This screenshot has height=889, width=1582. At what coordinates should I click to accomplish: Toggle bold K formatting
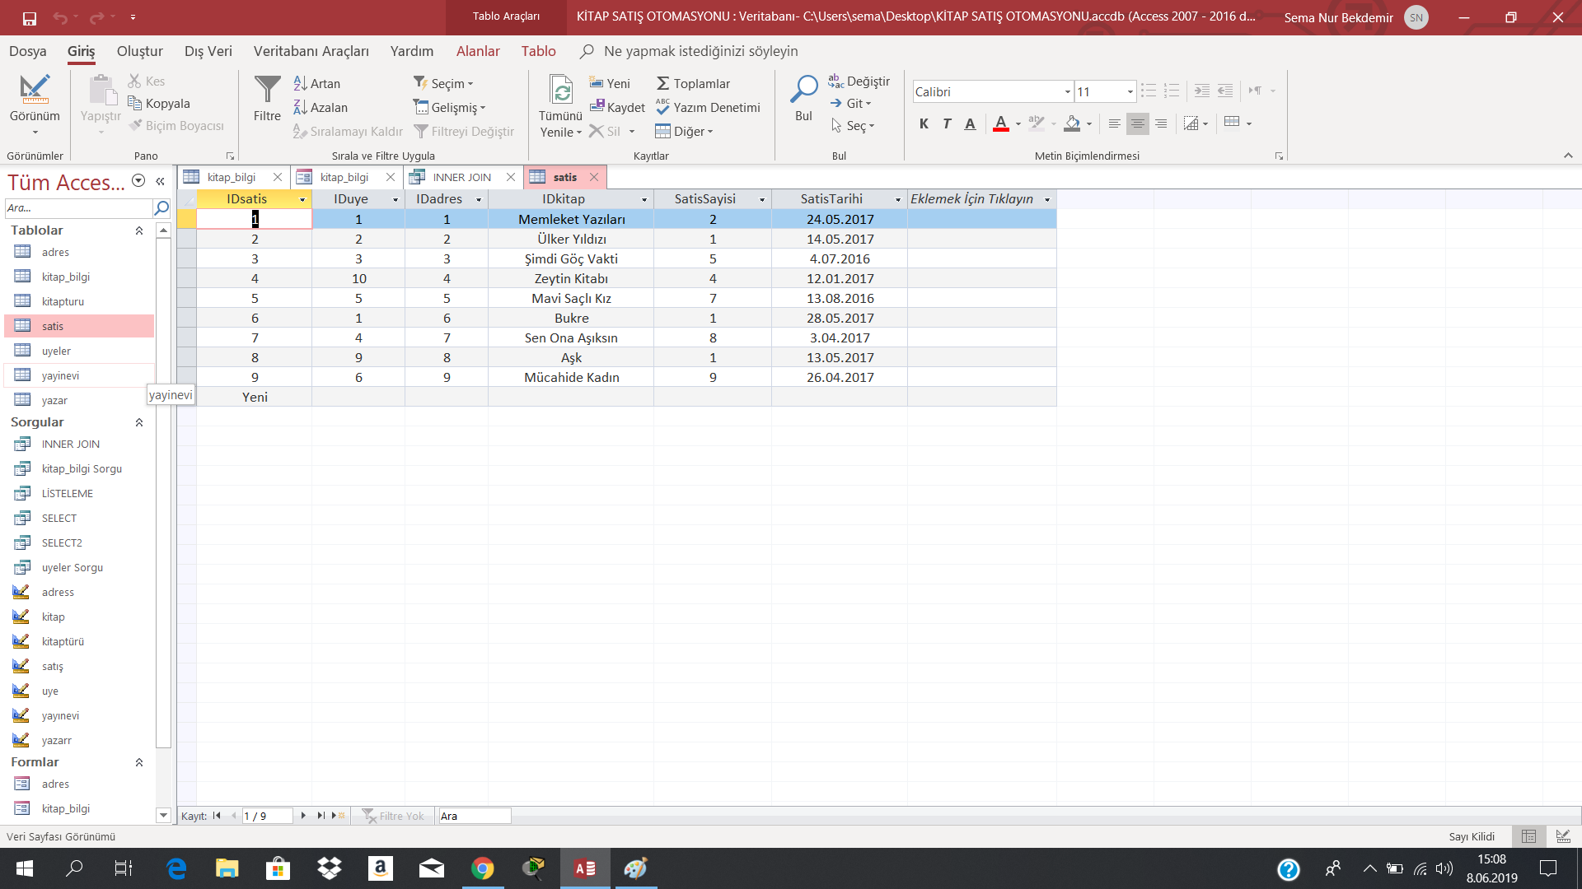coord(924,123)
